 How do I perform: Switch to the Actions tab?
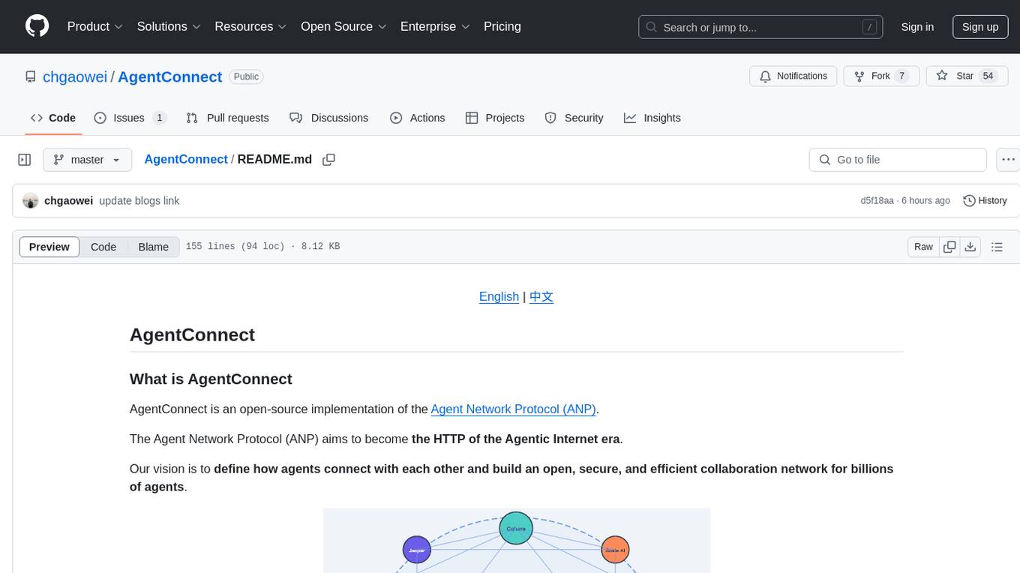pos(418,118)
